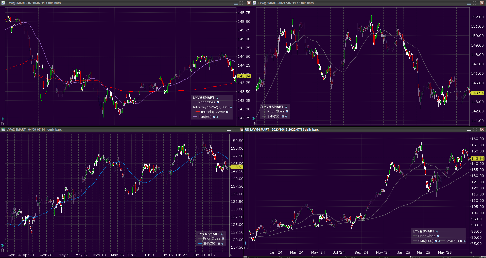Maximize the 1 min bars chart panel
Screen dimensions: 486x258
coord(241,3)
